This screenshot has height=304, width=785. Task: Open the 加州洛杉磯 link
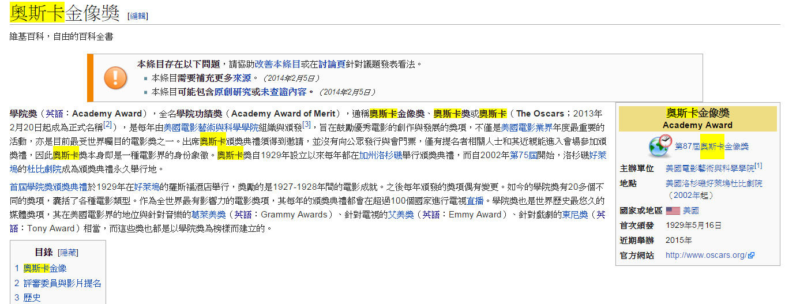(380, 155)
